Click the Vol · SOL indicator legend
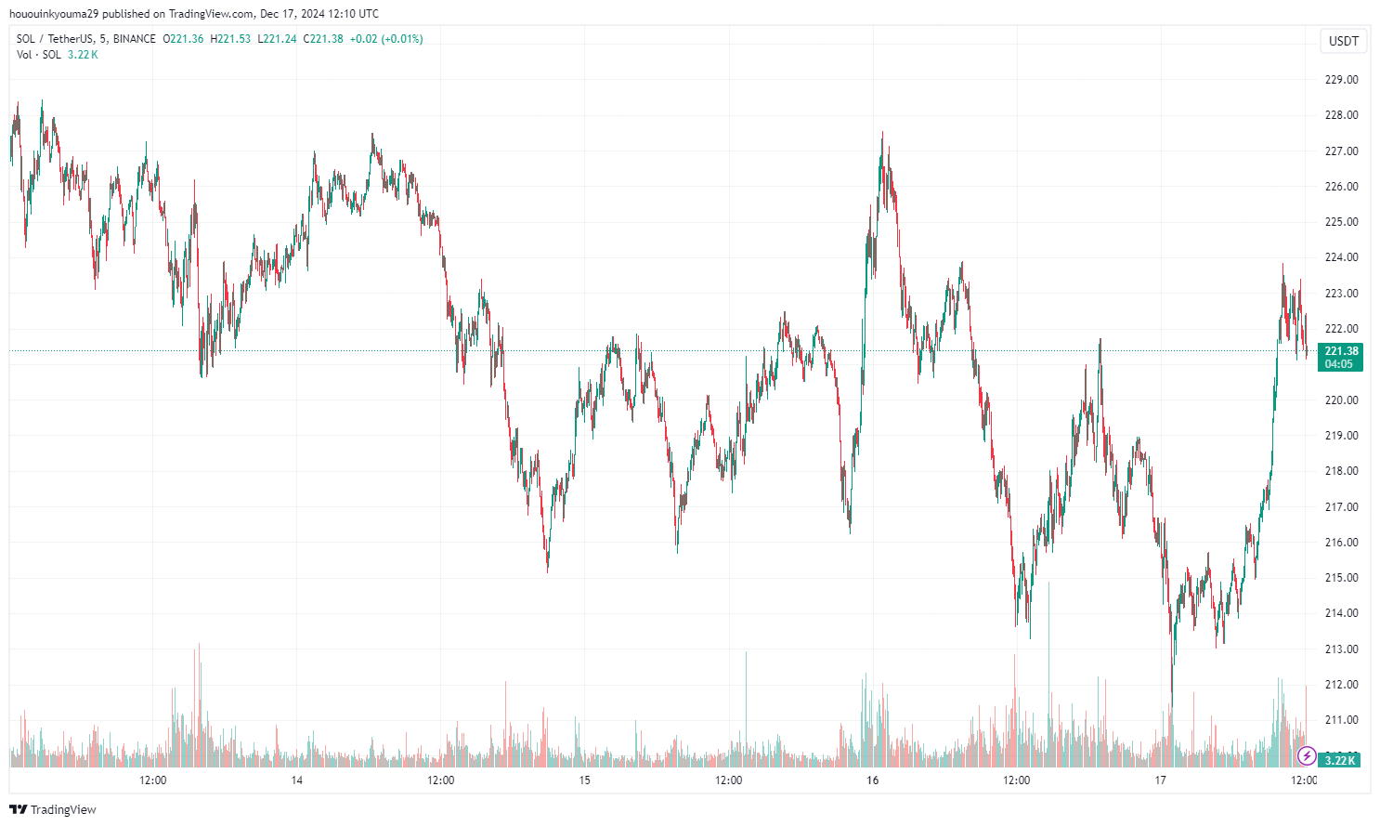1380x826 pixels. pos(39,55)
